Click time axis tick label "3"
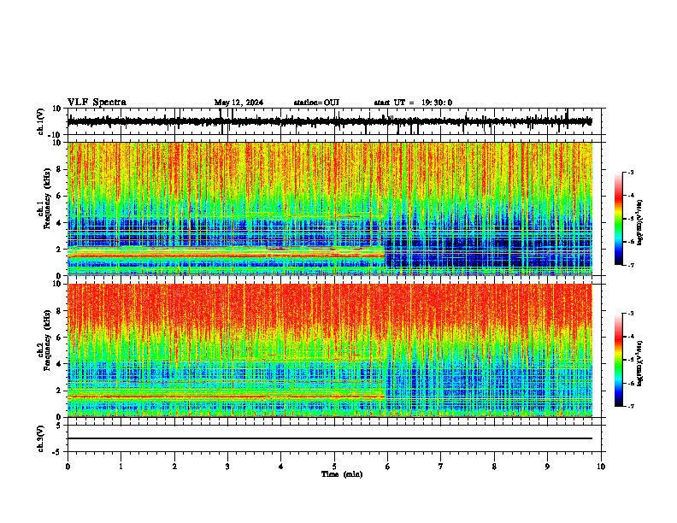The height and width of the screenshot is (523, 677). pyautogui.click(x=227, y=467)
